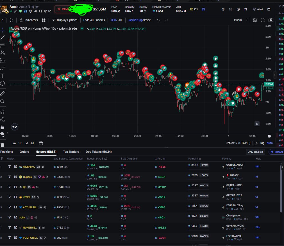Open the Axiom layout dropdown
The width and height of the screenshot is (284, 246).
pos(240,20)
